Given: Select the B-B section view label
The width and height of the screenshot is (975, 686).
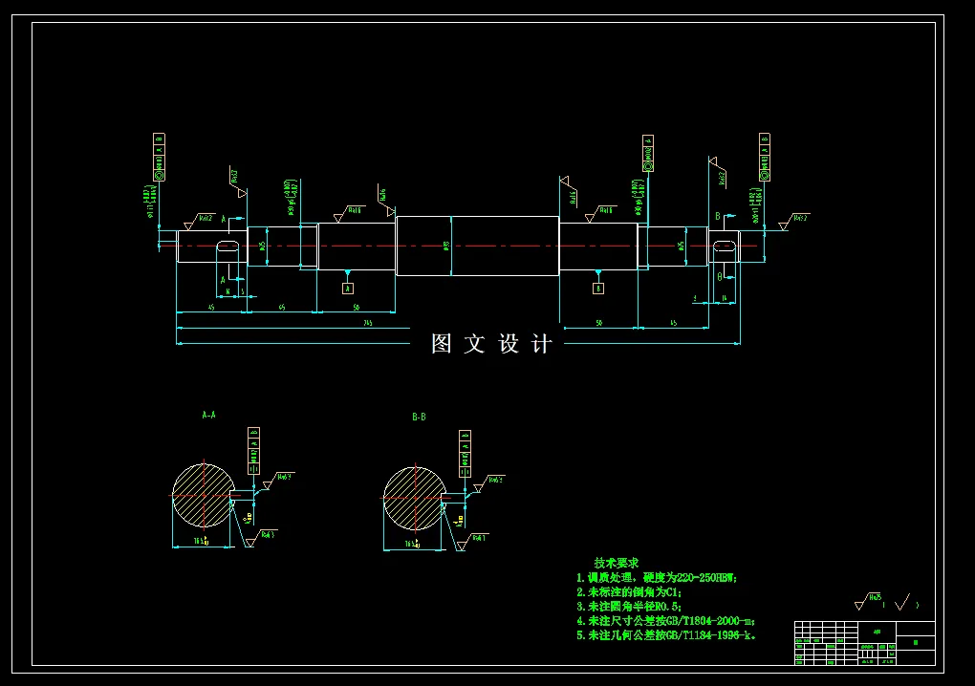Looking at the screenshot, I should click(x=419, y=417).
